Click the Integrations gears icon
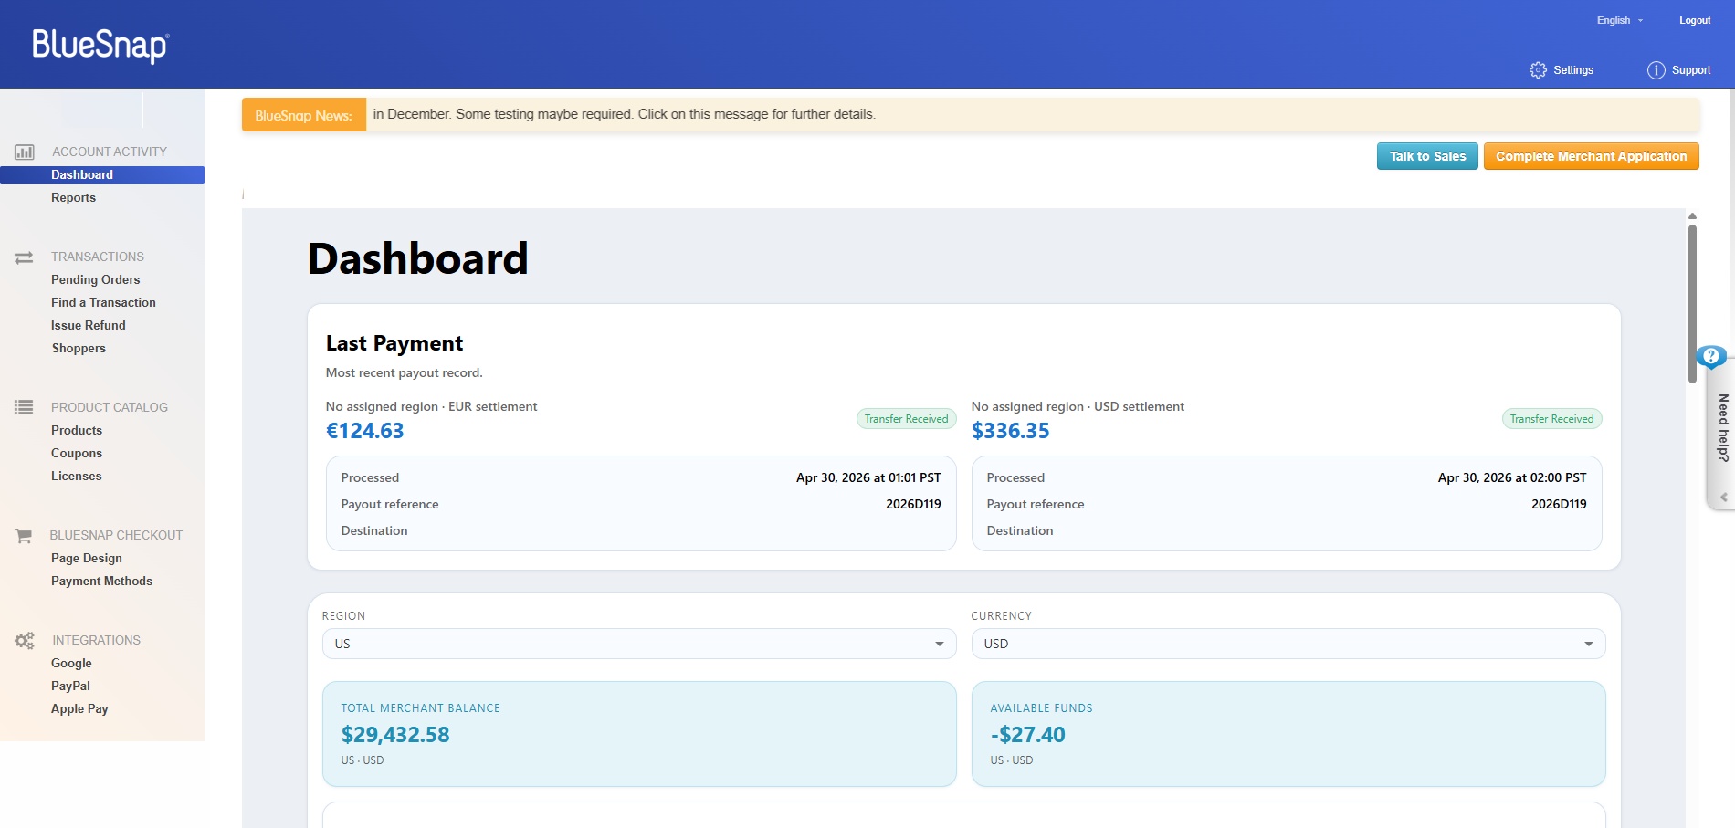 point(25,641)
